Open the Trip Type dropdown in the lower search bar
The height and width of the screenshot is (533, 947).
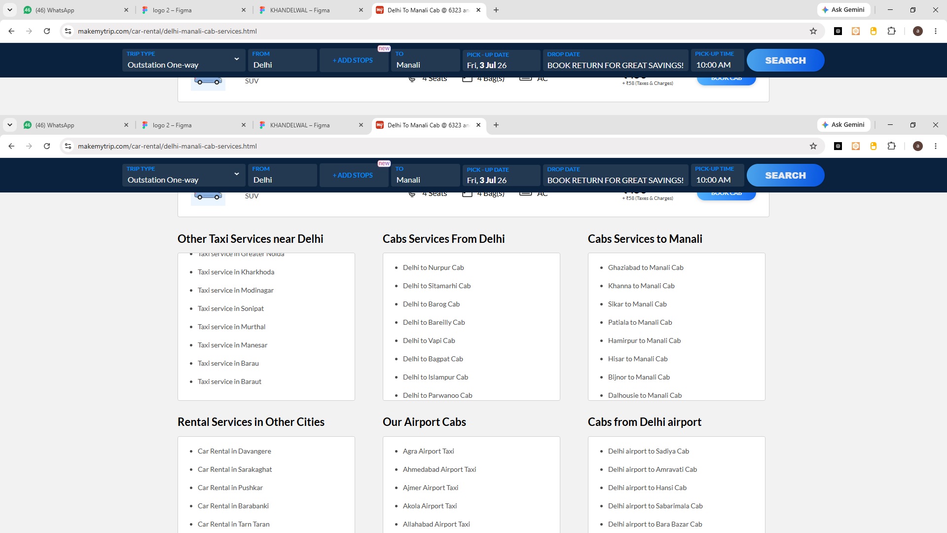pyautogui.click(x=183, y=175)
